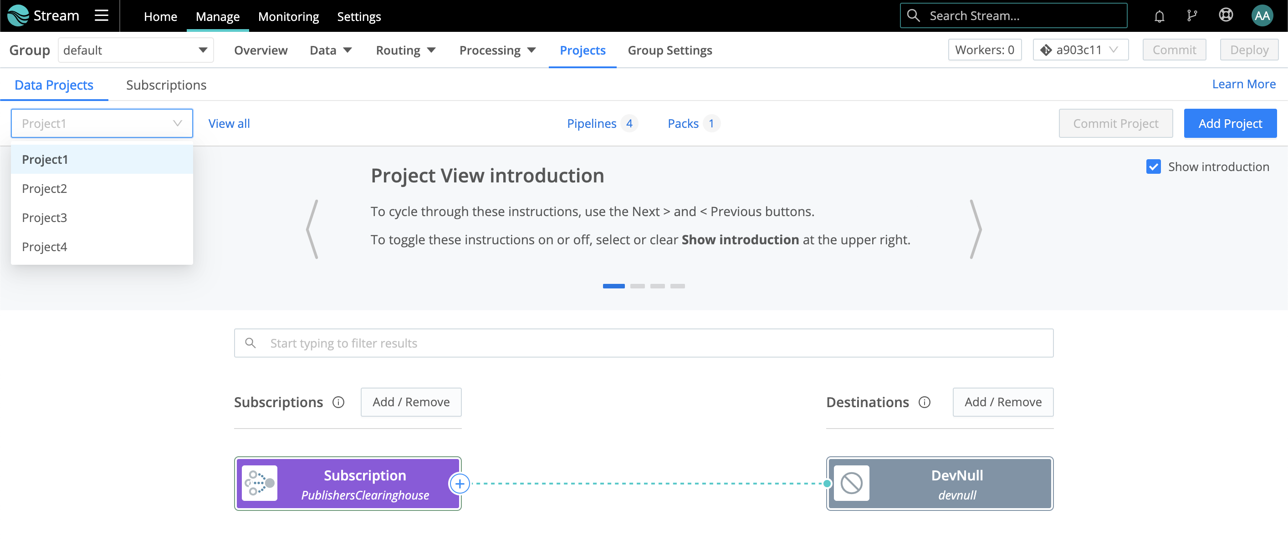Click the second carousel page indicator
Viewport: 1288px width, 545px height.
click(639, 286)
